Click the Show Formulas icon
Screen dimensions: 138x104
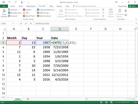coord(103,10)
